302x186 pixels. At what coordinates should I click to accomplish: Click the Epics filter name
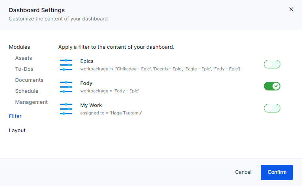tap(87, 61)
